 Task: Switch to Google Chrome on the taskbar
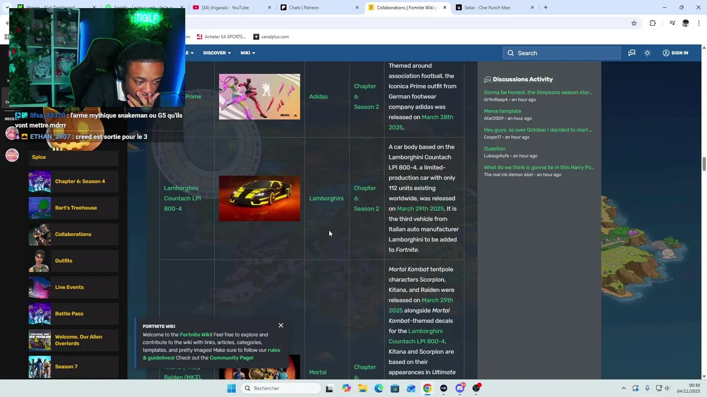428,388
